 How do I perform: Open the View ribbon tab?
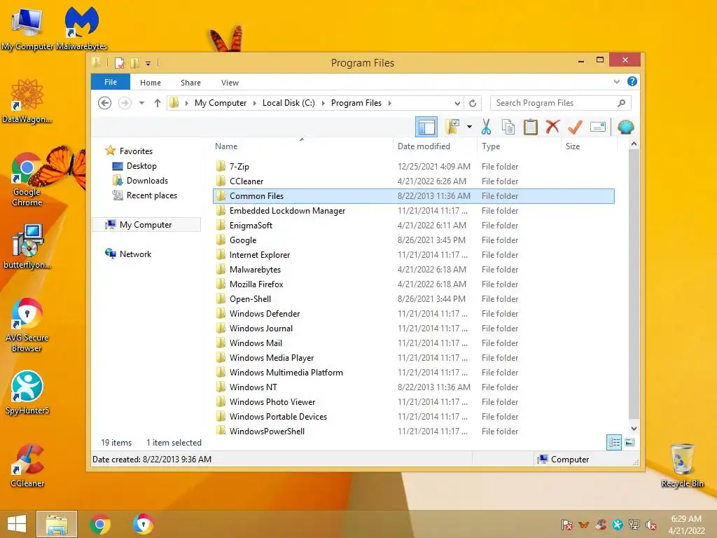(230, 83)
